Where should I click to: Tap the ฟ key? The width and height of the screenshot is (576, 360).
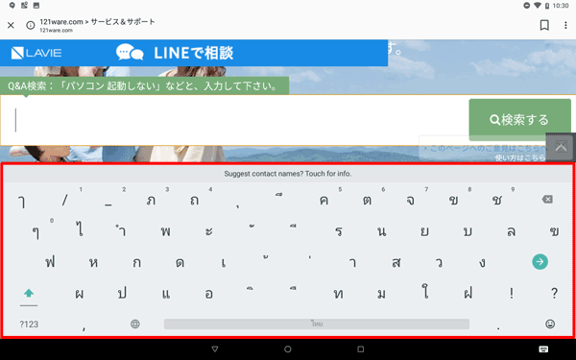50,261
